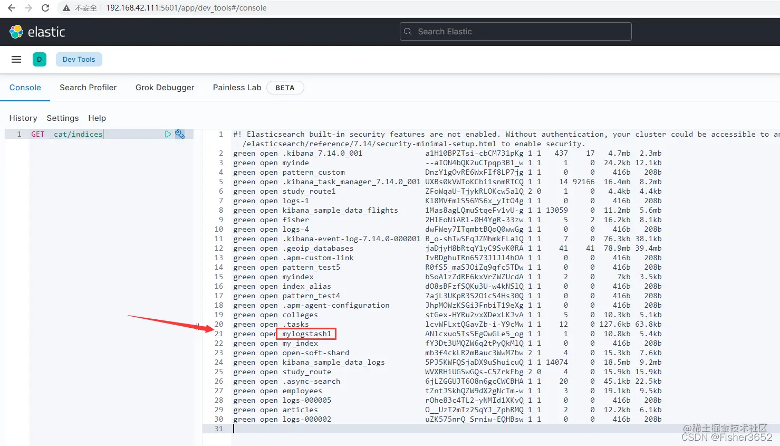Click the Elastic logo
This screenshot has height=446, width=780.
[x=37, y=32]
